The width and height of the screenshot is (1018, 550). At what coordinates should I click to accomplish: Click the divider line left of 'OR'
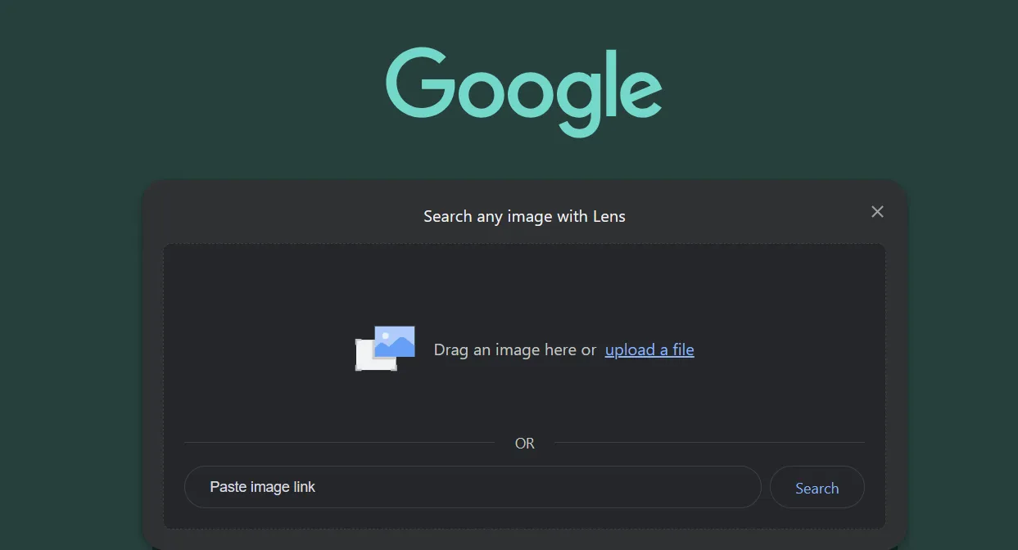338,443
